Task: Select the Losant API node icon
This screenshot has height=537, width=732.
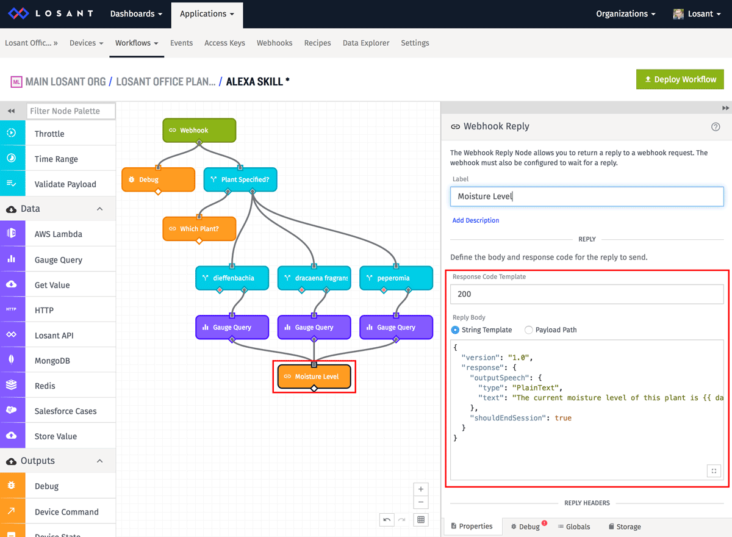Action: (x=12, y=335)
